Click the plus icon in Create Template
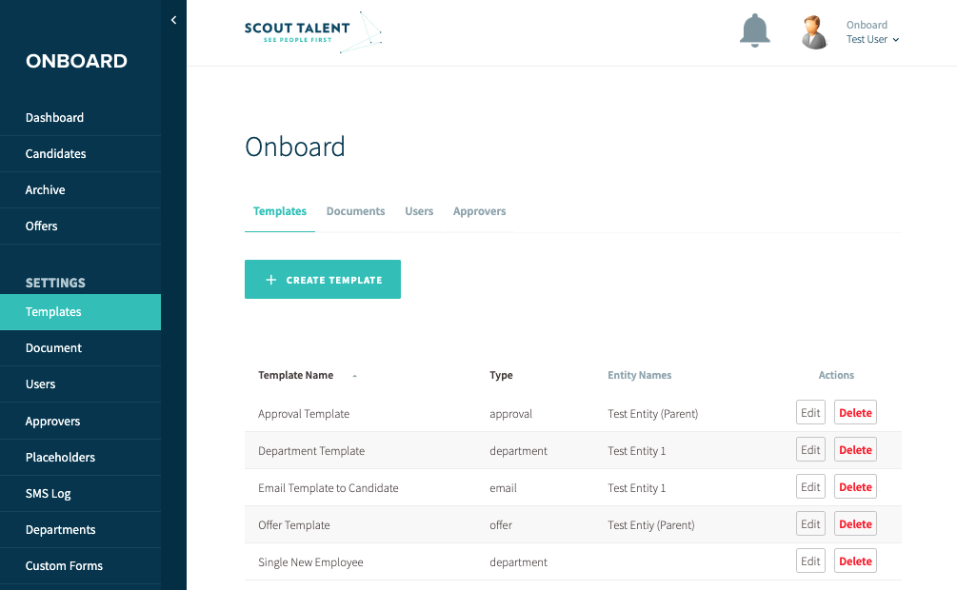Viewport: 957px width, 590px height. coord(271,280)
